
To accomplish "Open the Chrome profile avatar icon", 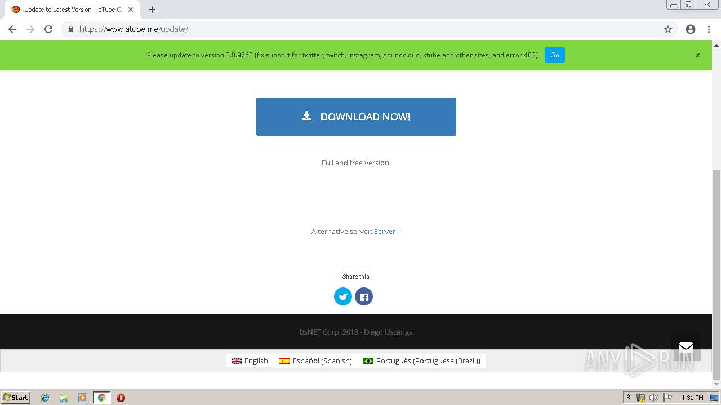I will click(x=691, y=29).
